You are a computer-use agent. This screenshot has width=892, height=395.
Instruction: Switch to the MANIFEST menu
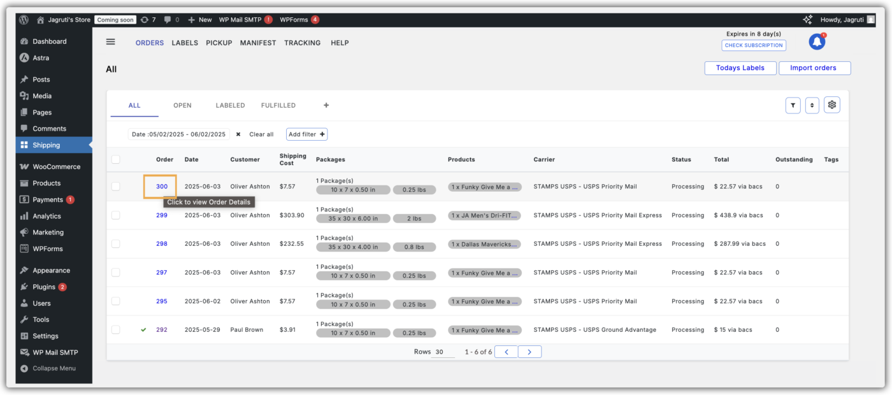tap(258, 43)
